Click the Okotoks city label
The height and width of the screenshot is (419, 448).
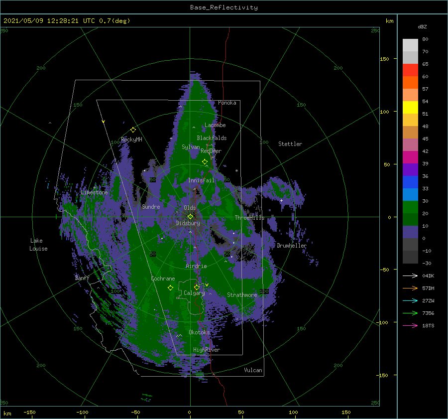[199, 332]
